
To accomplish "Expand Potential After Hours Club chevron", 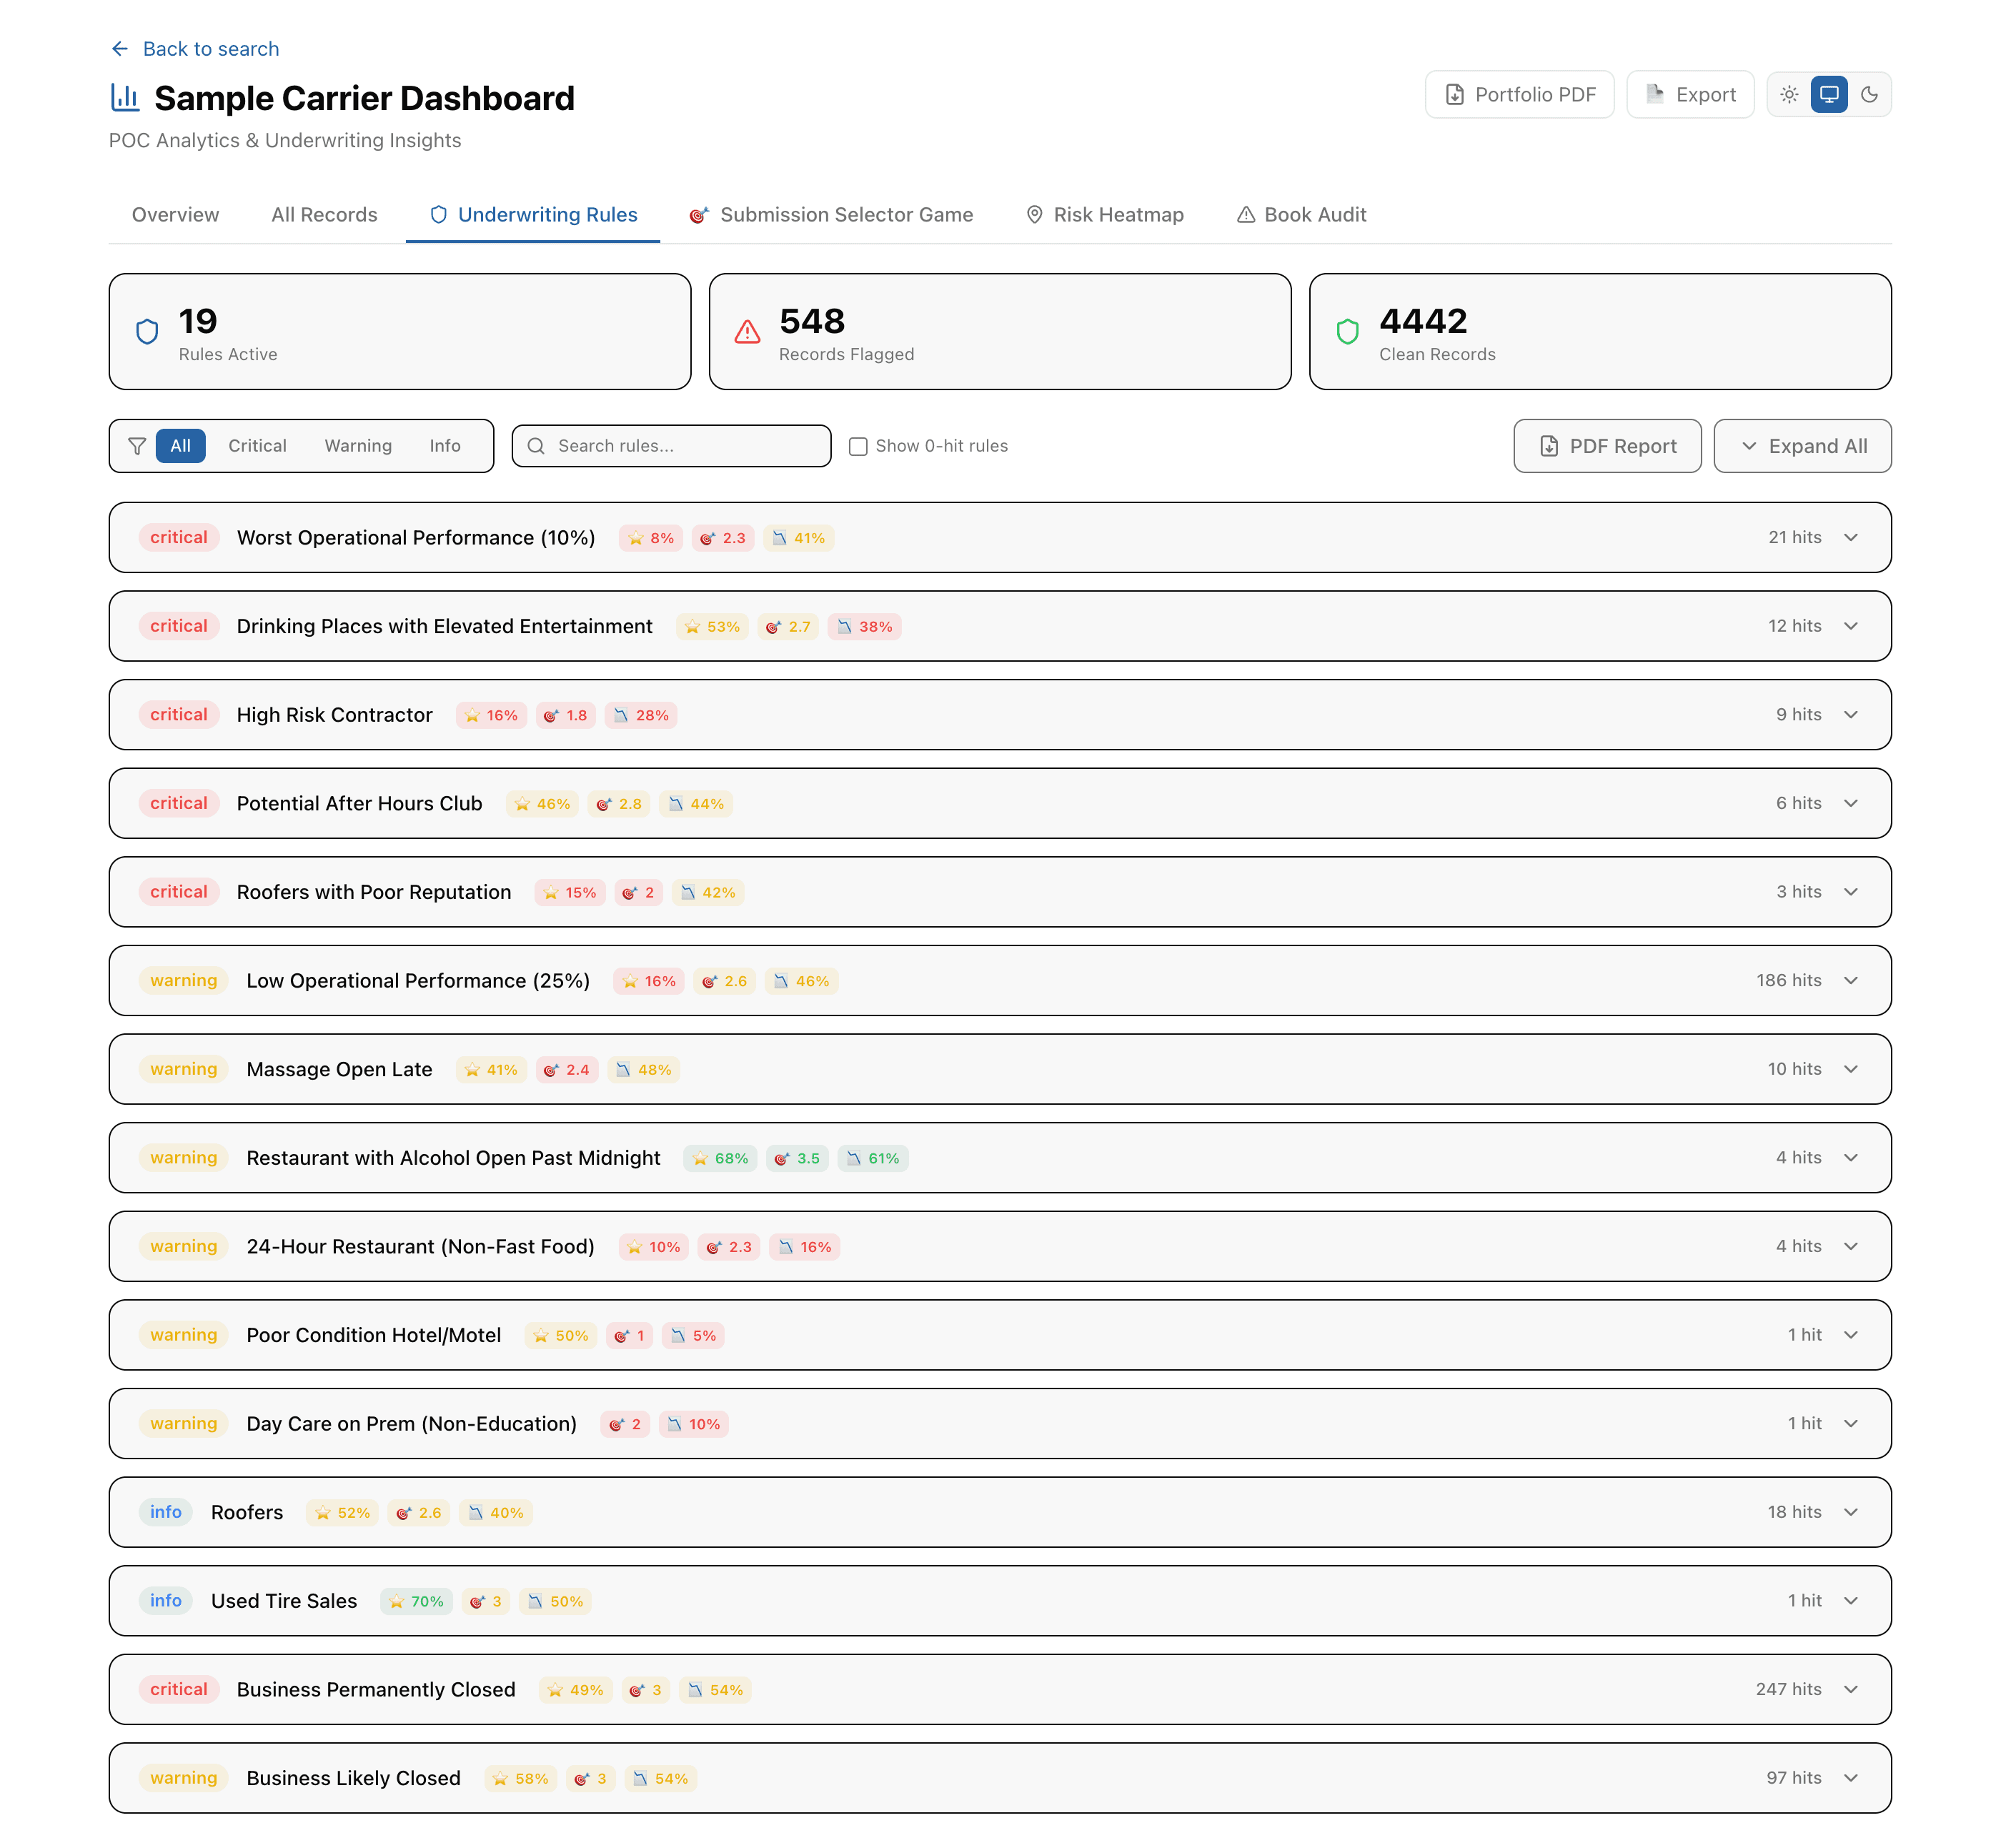I will 1851,803.
